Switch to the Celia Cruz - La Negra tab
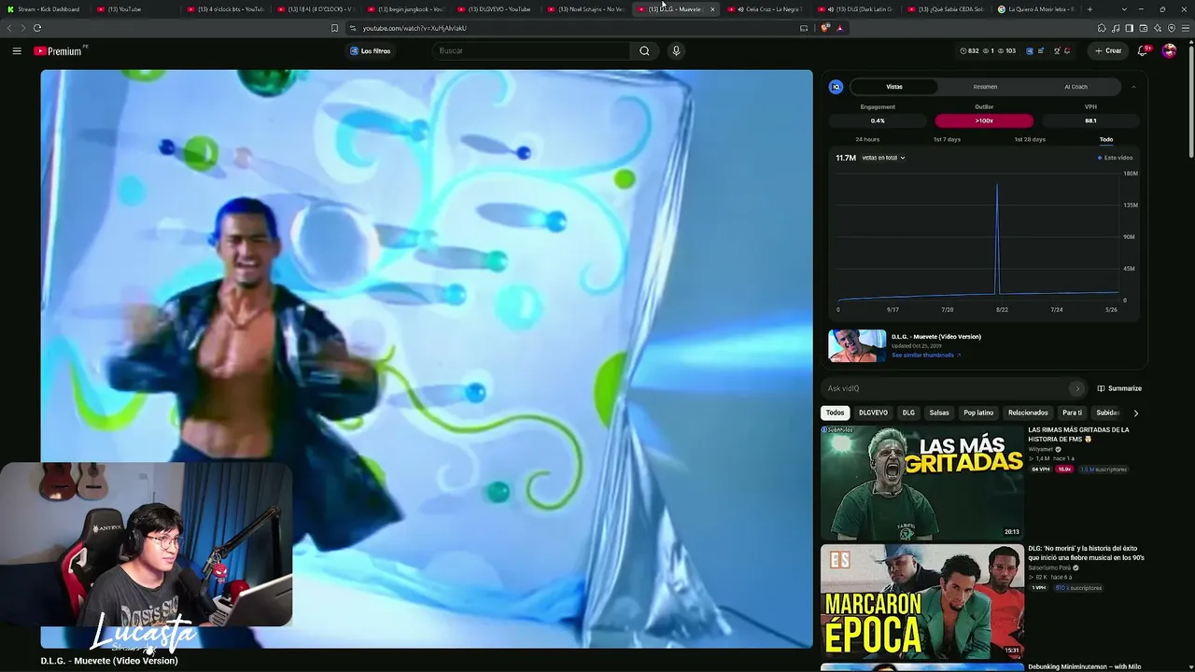This screenshot has width=1195, height=672. pos(767,9)
